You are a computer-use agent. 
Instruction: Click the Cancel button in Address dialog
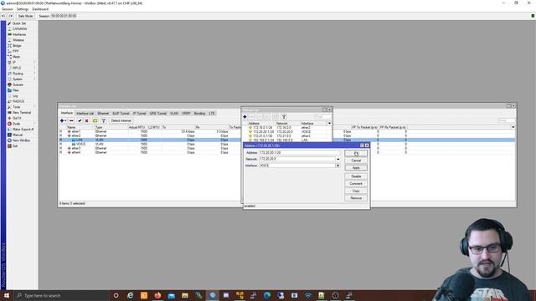coord(356,161)
